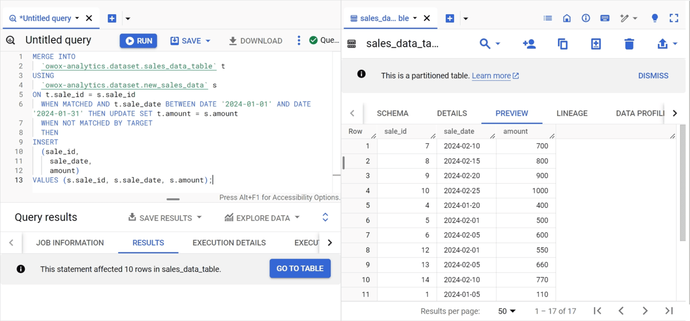Switch to the SCHEMA tab

click(392, 113)
